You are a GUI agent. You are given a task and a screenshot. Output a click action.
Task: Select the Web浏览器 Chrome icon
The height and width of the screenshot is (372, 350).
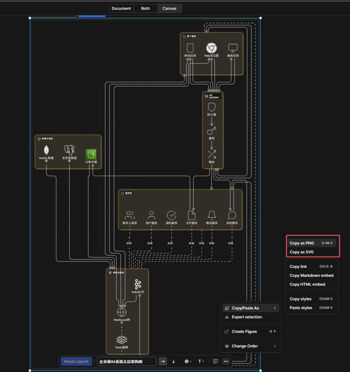211,48
